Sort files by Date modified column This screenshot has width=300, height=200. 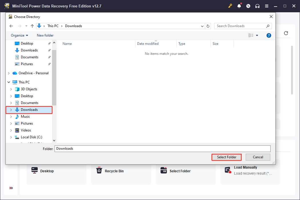point(147,43)
